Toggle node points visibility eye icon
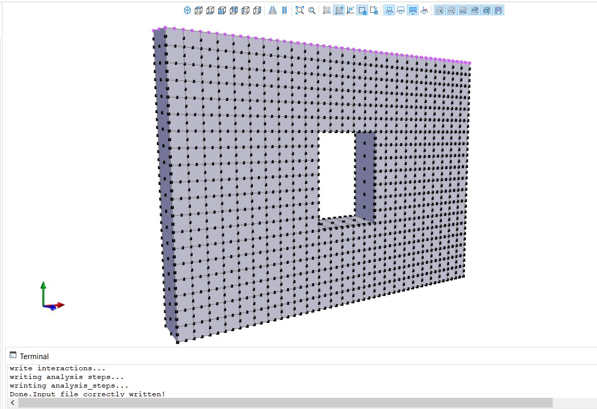The height and width of the screenshot is (409, 597). tap(389, 10)
